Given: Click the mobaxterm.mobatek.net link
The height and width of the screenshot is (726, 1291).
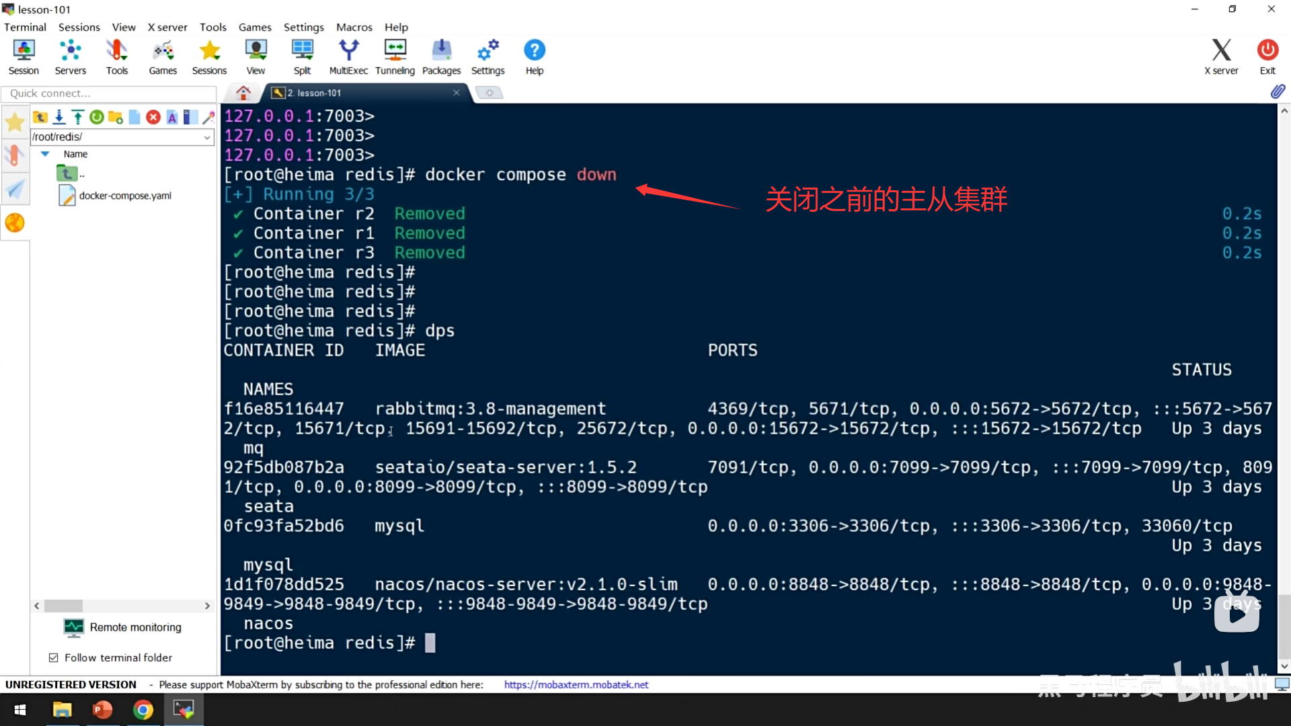Looking at the screenshot, I should tap(576, 684).
